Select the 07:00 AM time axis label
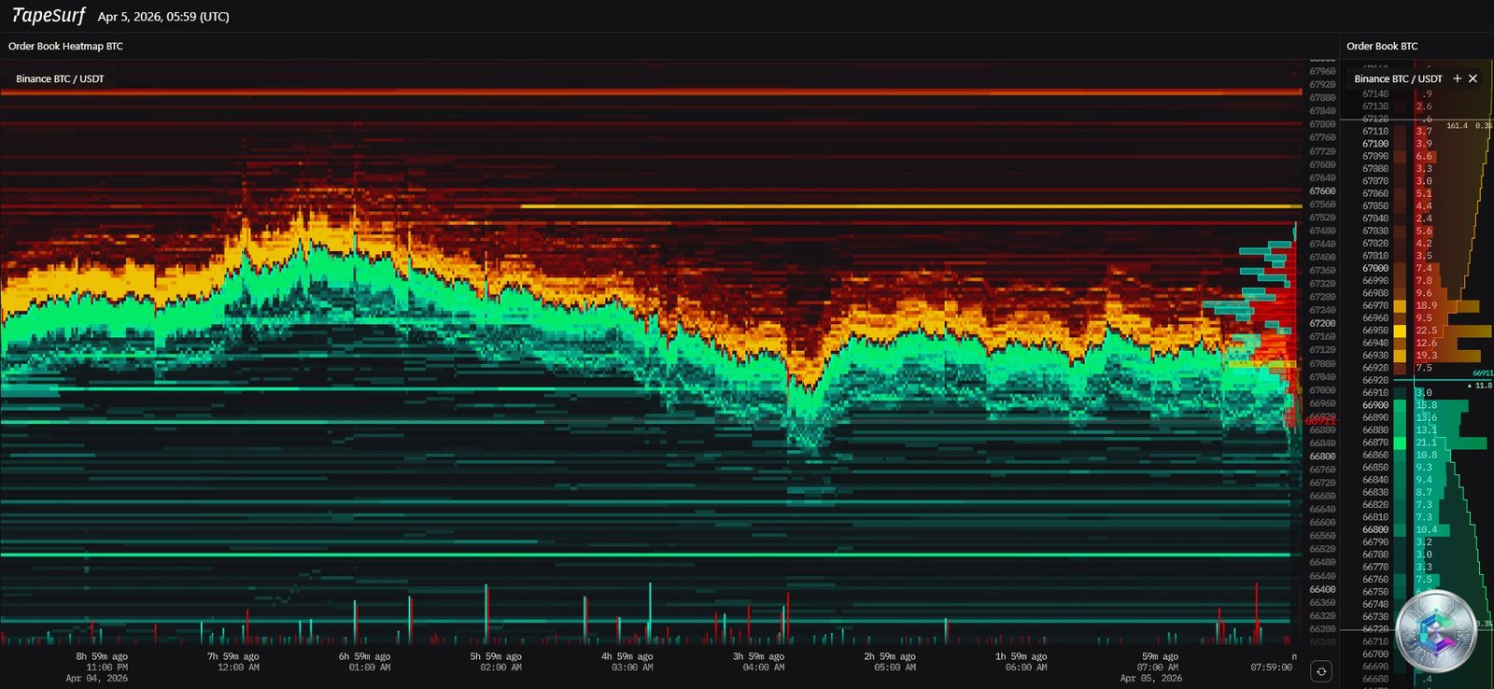The width and height of the screenshot is (1494, 689). click(x=1157, y=668)
